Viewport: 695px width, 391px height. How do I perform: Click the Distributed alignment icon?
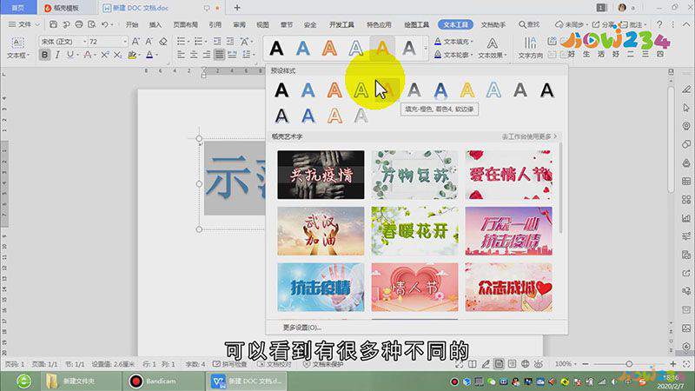[x=232, y=55]
